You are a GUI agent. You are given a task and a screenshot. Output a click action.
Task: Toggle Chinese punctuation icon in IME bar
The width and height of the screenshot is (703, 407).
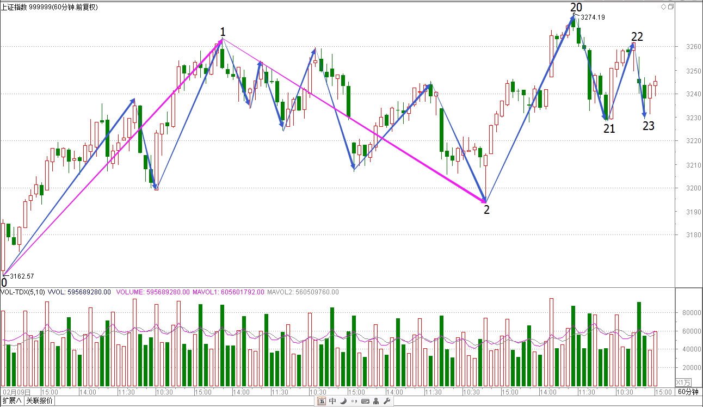click(354, 402)
